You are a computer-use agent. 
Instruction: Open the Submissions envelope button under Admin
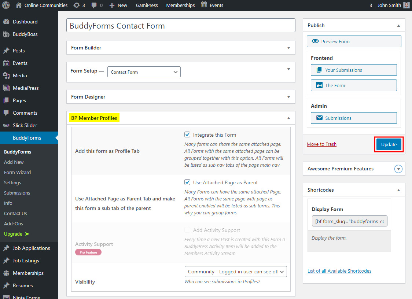click(353, 118)
